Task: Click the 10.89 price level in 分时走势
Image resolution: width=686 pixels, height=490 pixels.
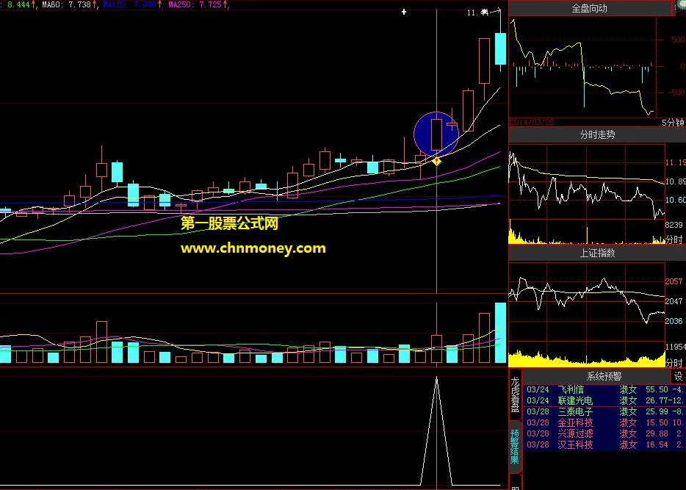Action: point(676,181)
